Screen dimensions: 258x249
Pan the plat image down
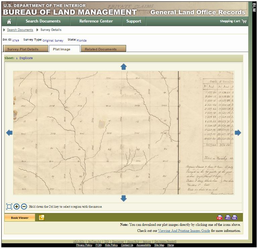pos(123,198)
